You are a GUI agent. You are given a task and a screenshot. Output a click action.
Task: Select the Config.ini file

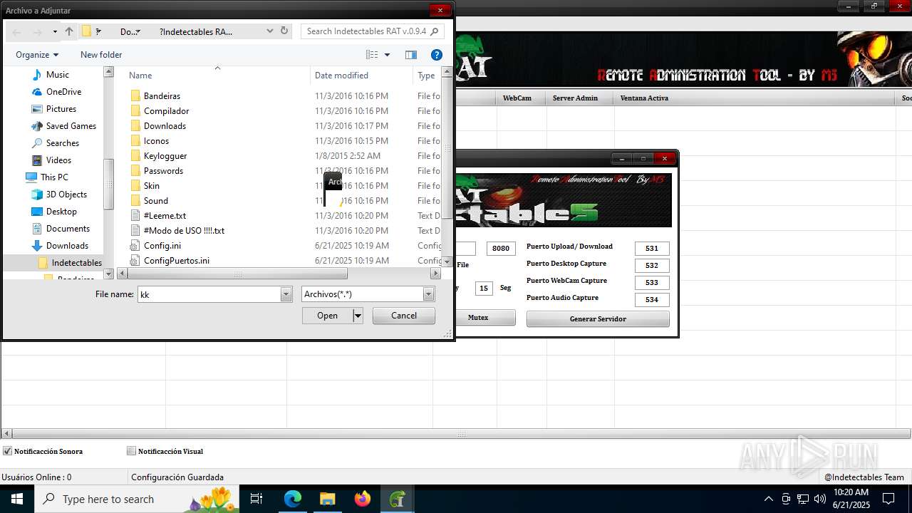click(x=162, y=246)
